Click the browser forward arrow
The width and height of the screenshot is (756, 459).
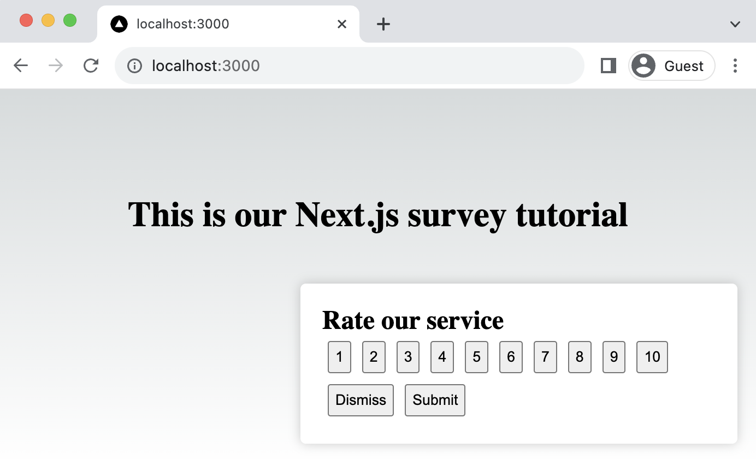click(55, 66)
